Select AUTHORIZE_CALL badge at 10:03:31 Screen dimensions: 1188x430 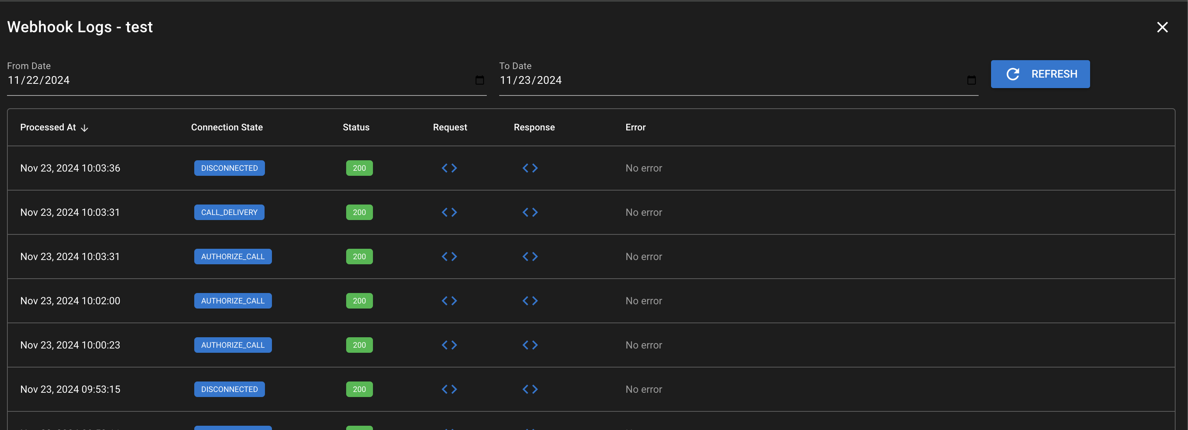(x=233, y=257)
